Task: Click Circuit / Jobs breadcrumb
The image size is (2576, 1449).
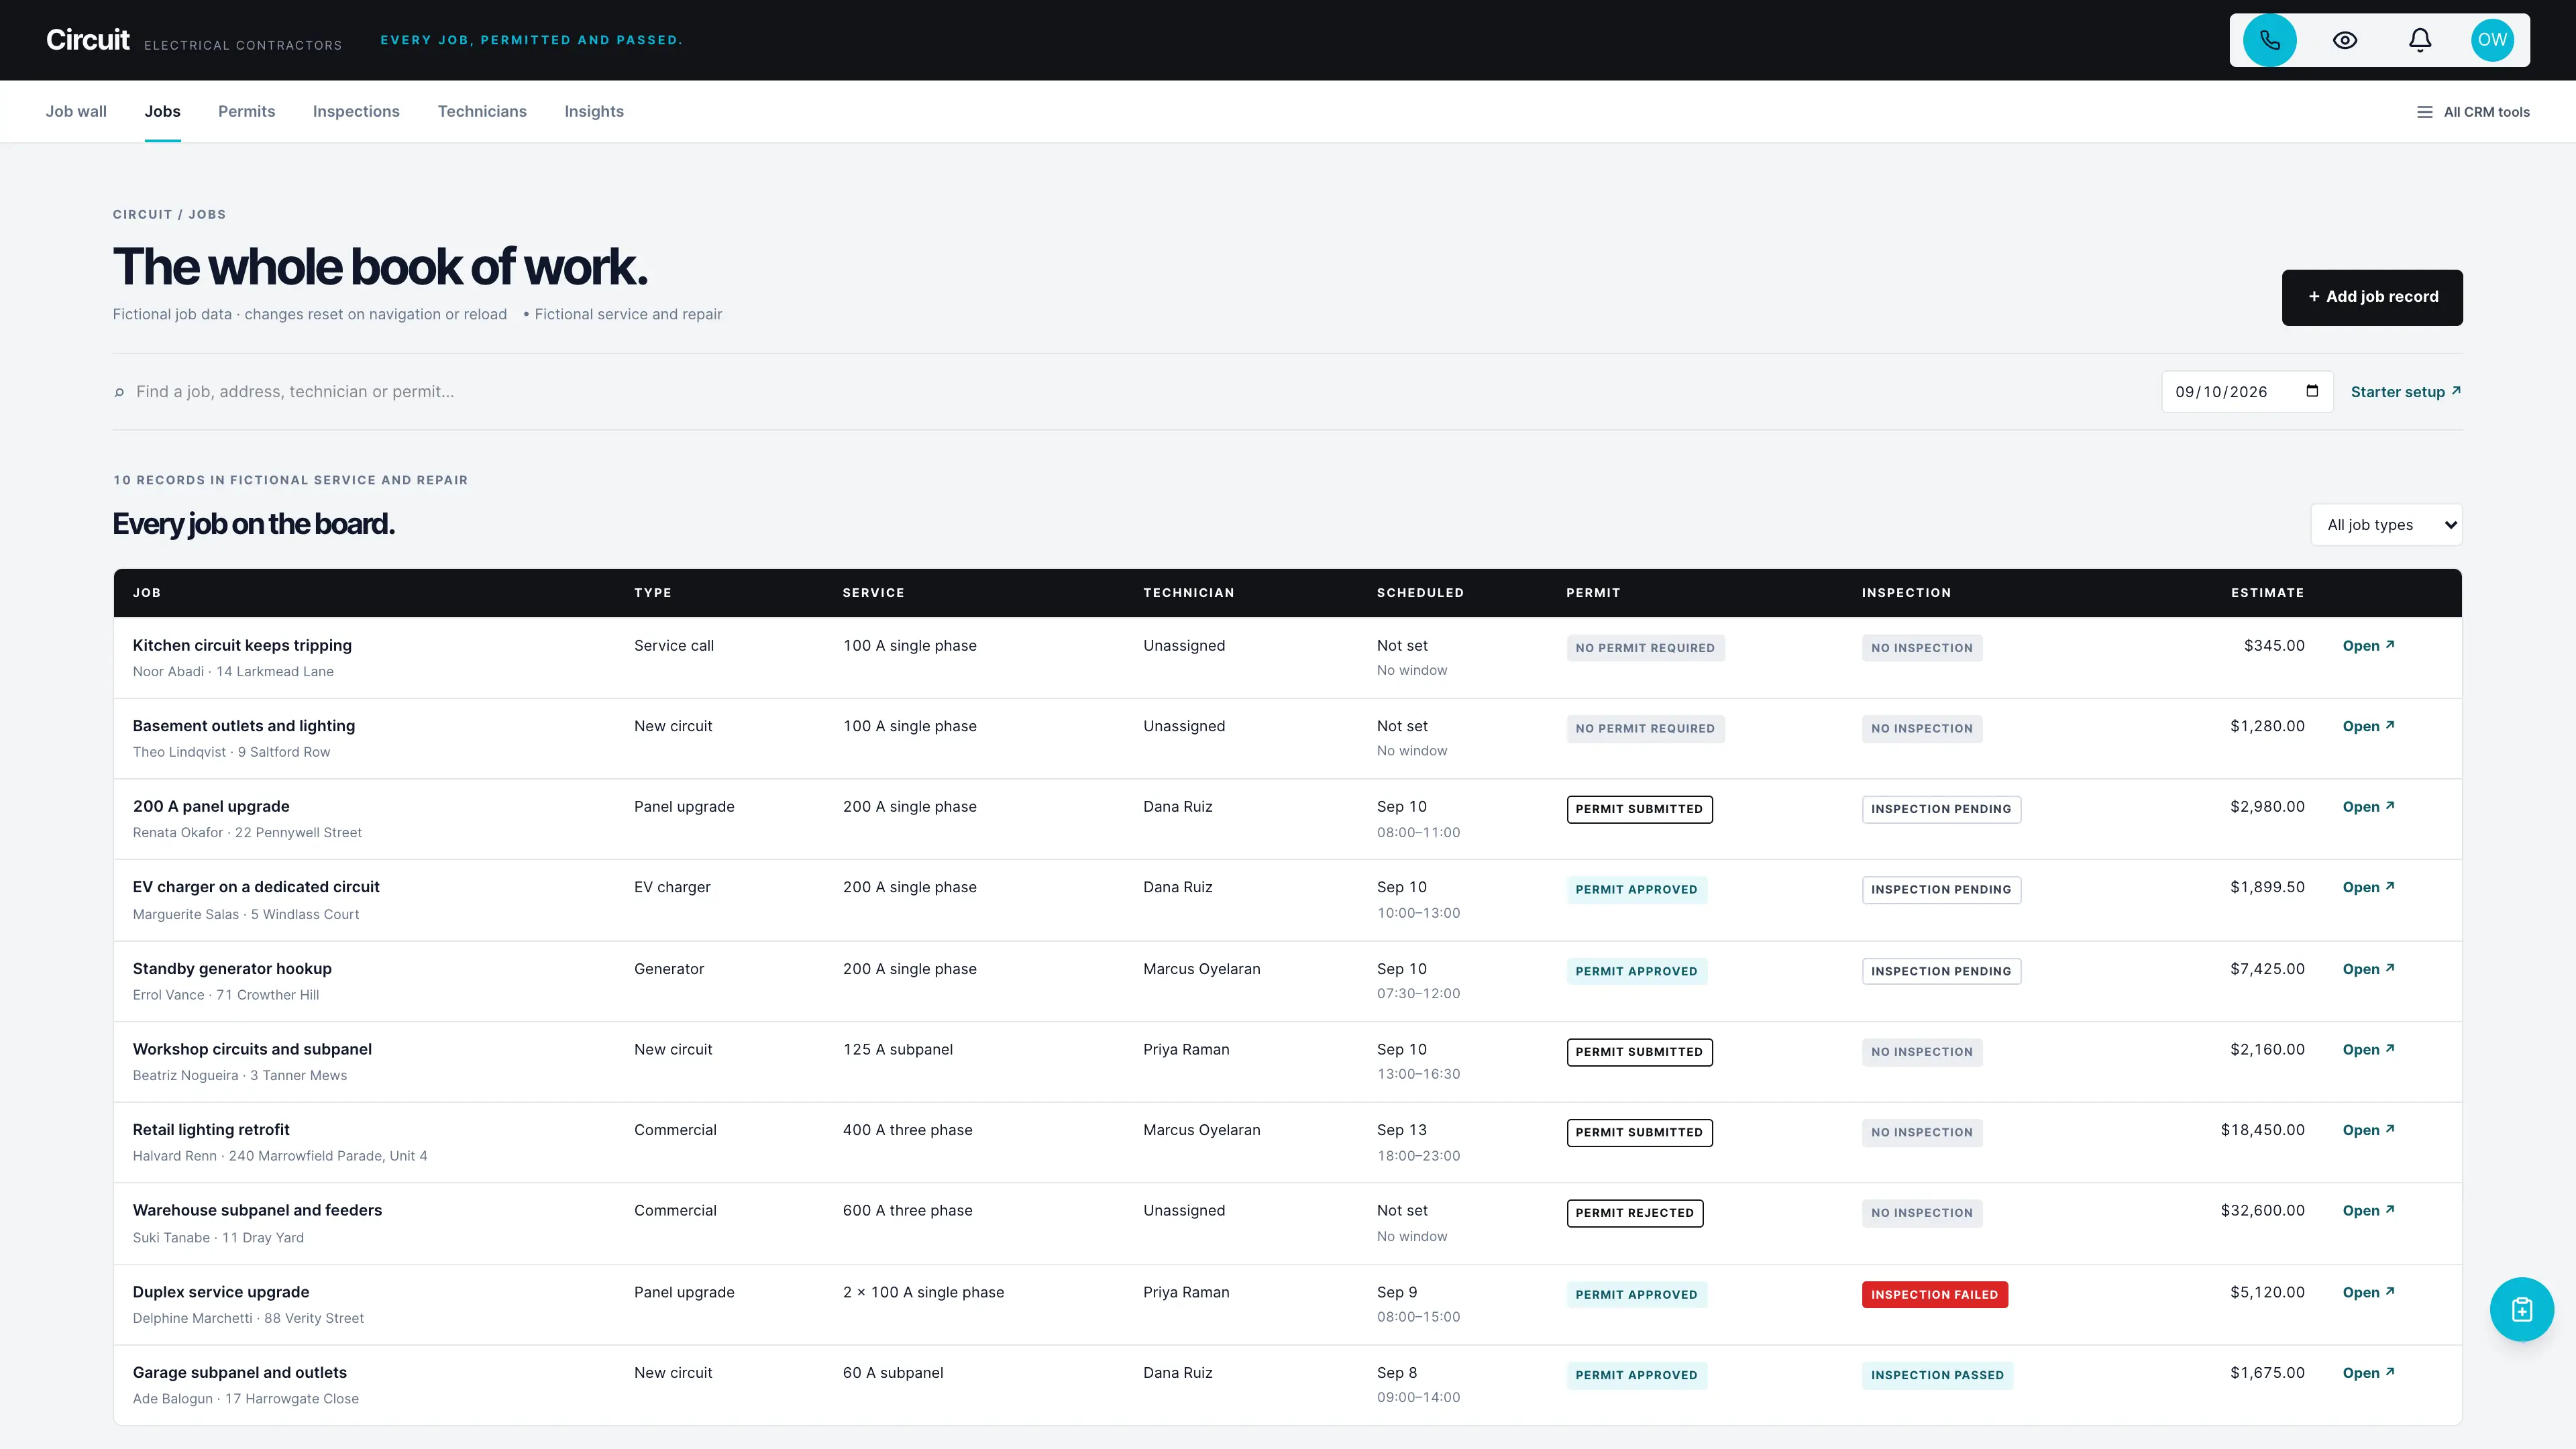Action: (169, 215)
